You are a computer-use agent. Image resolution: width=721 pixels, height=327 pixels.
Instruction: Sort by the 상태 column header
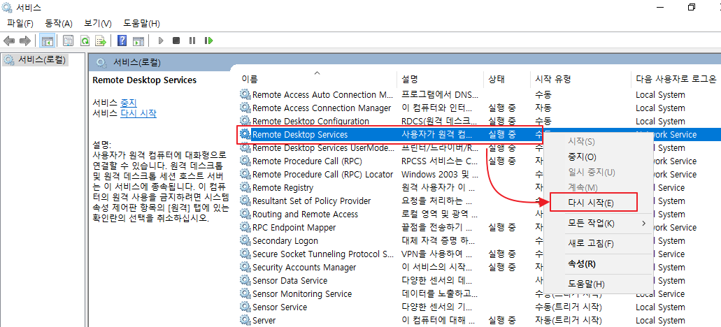tap(497, 80)
